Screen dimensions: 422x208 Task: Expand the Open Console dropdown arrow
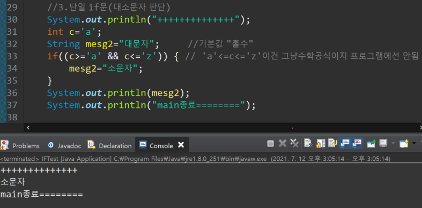pyautogui.click(x=414, y=144)
